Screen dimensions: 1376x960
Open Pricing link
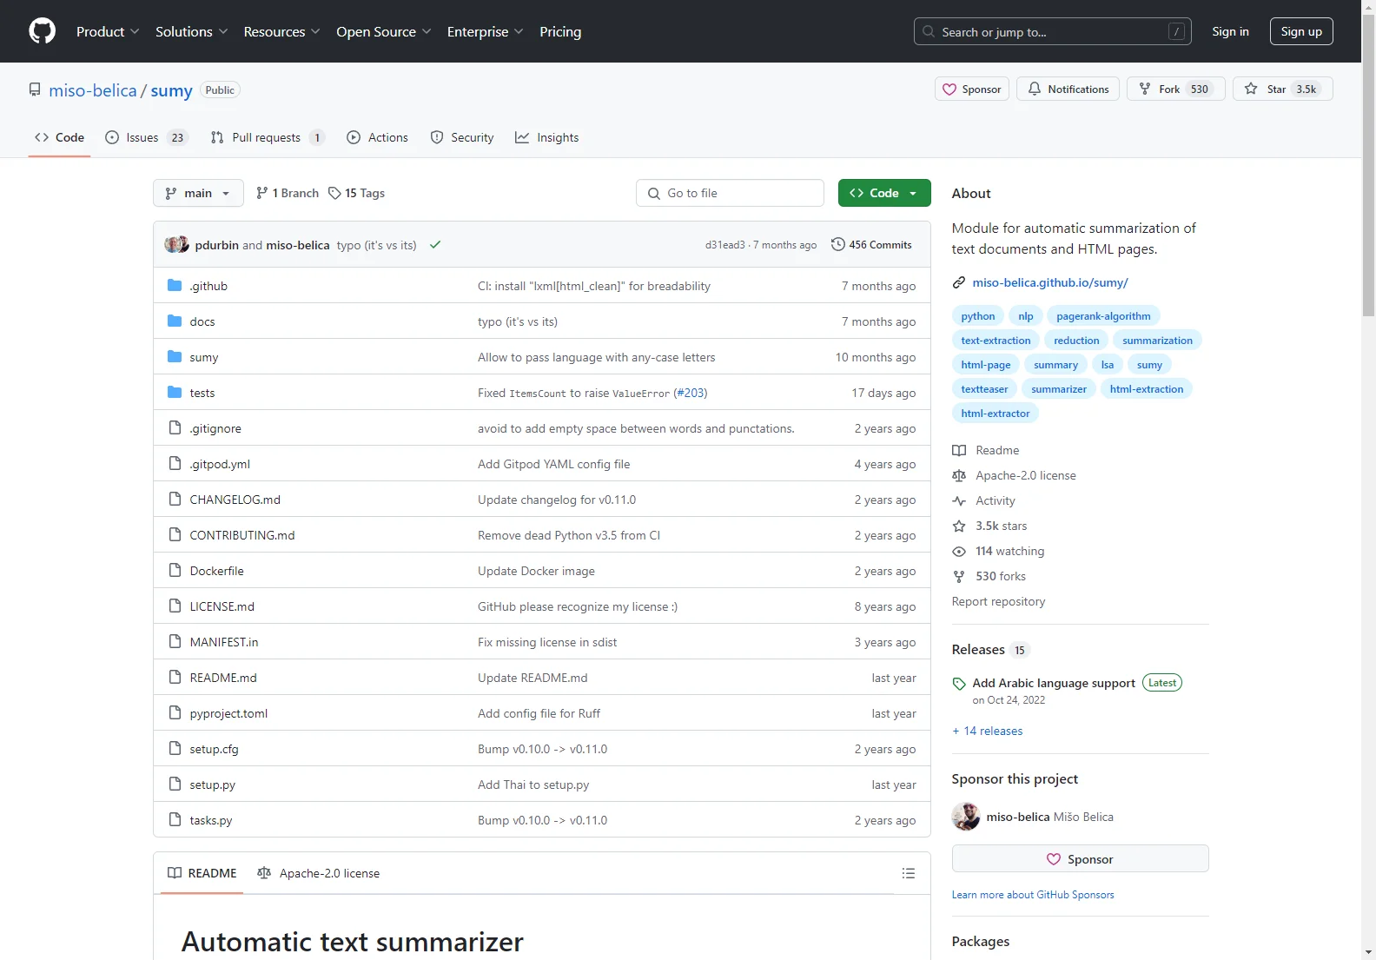point(560,32)
